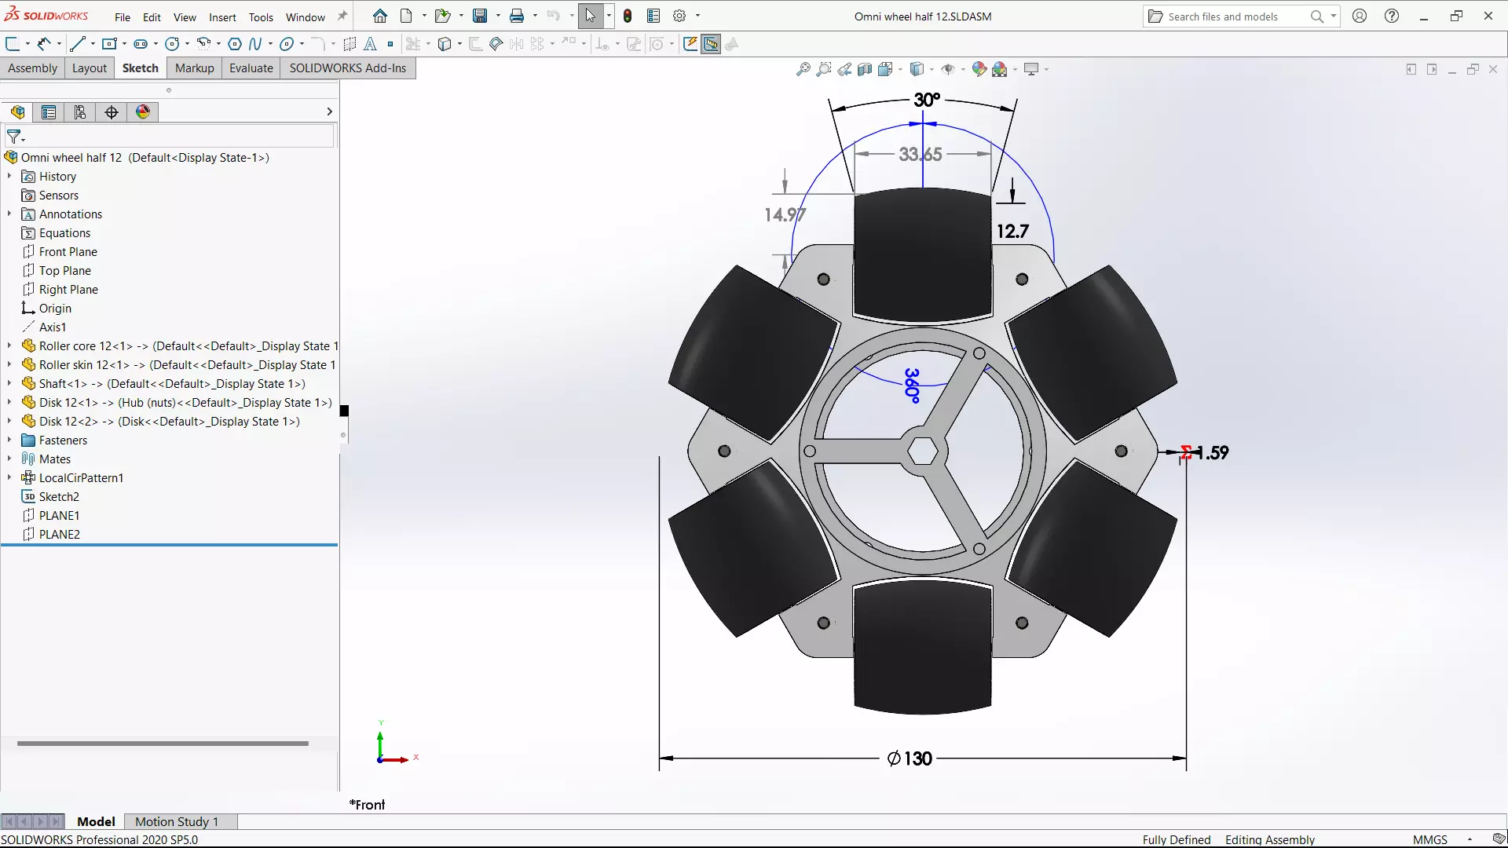
Task: Open the Insert menu
Action: pyautogui.click(x=222, y=16)
